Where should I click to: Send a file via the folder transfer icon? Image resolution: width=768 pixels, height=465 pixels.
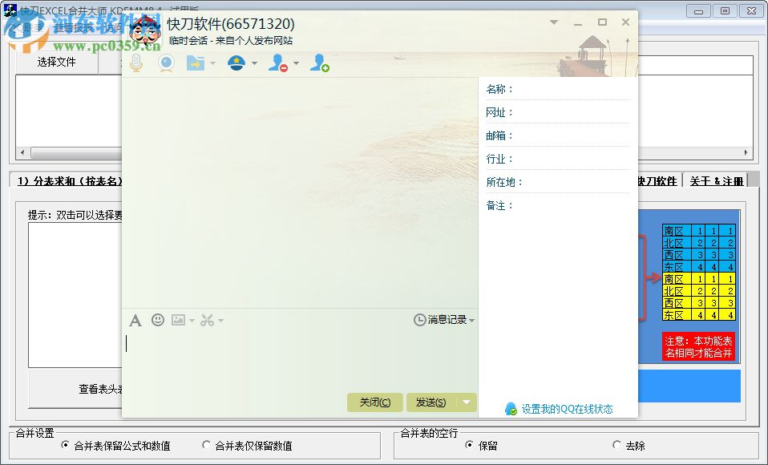[195, 63]
